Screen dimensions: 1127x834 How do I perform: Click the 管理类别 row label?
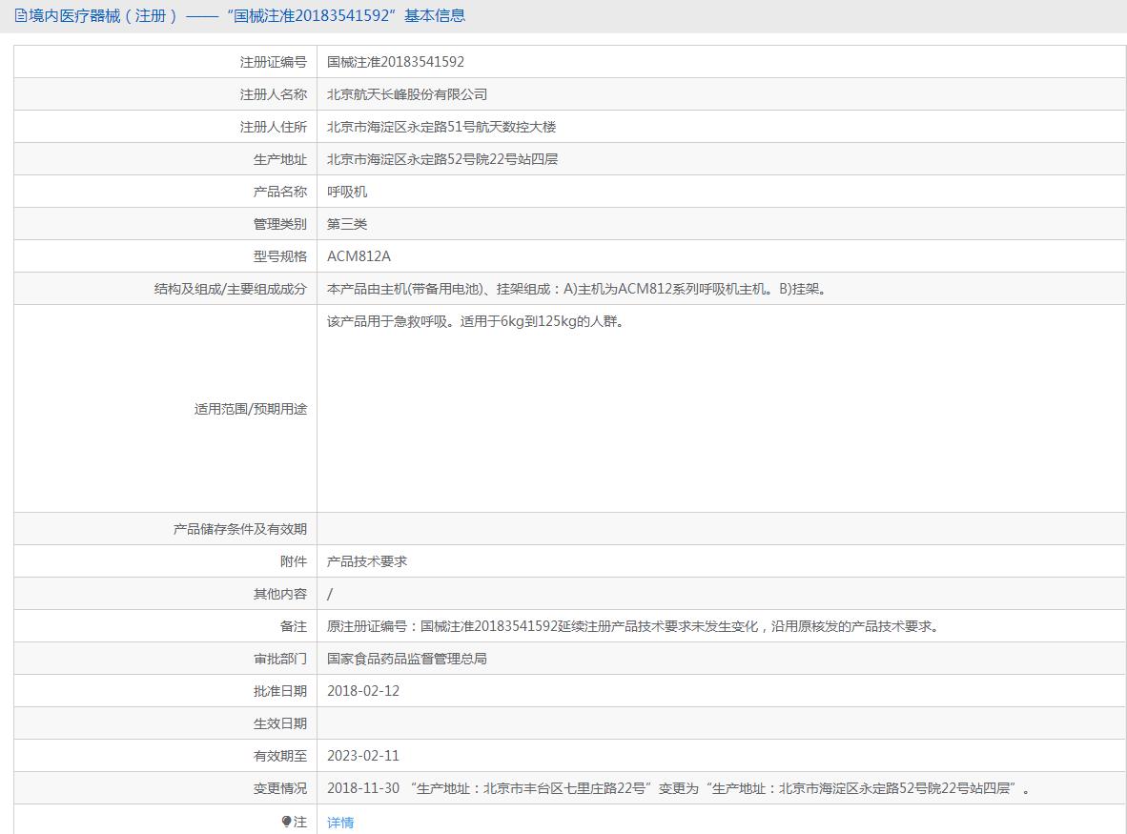pyautogui.click(x=279, y=224)
